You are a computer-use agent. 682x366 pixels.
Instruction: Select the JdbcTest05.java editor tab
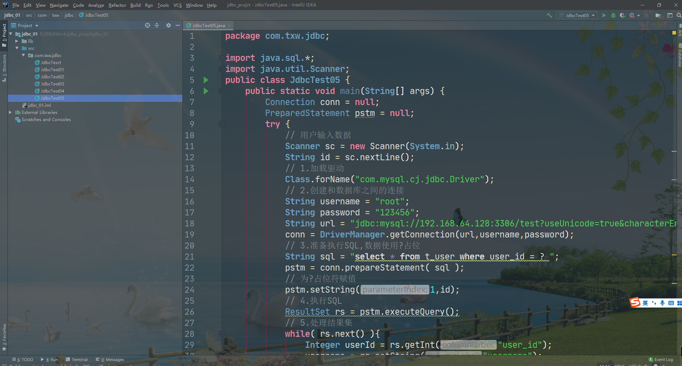[209, 25]
